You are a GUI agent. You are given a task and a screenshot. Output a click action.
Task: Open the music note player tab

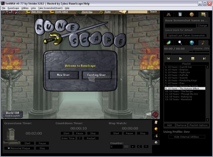[x=203, y=43]
